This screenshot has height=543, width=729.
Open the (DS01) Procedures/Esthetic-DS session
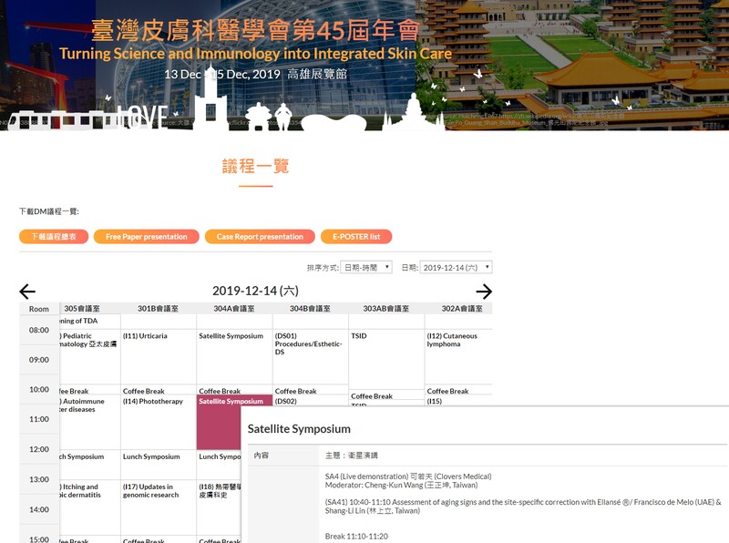point(311,356)
